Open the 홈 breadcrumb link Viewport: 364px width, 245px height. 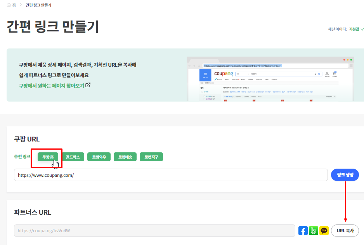(x=14, y=5)
